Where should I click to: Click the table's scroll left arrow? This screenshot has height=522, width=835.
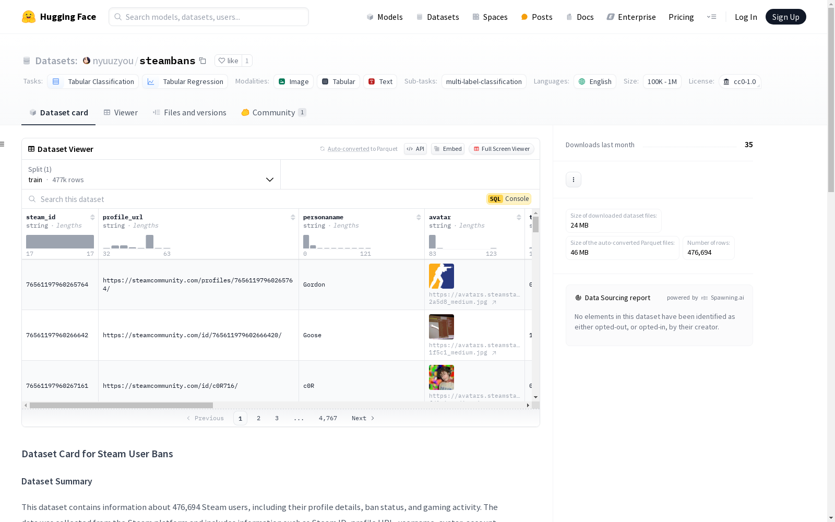pos(26,405)
